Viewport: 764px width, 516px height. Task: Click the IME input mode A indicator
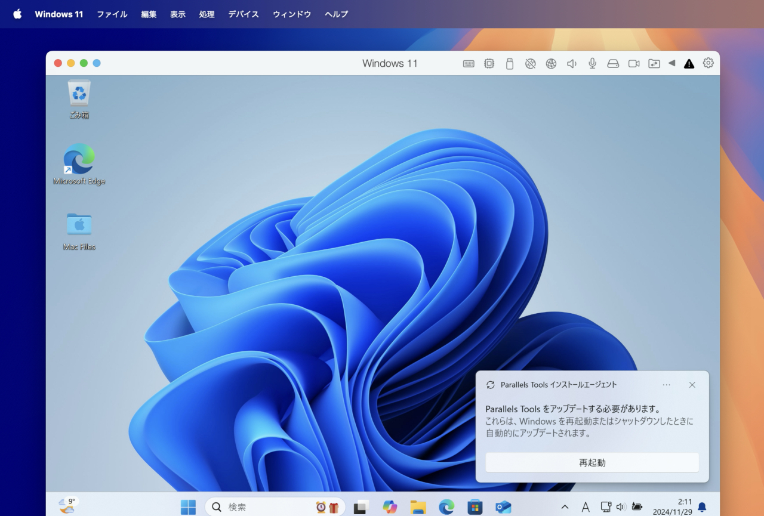(586, 507)
